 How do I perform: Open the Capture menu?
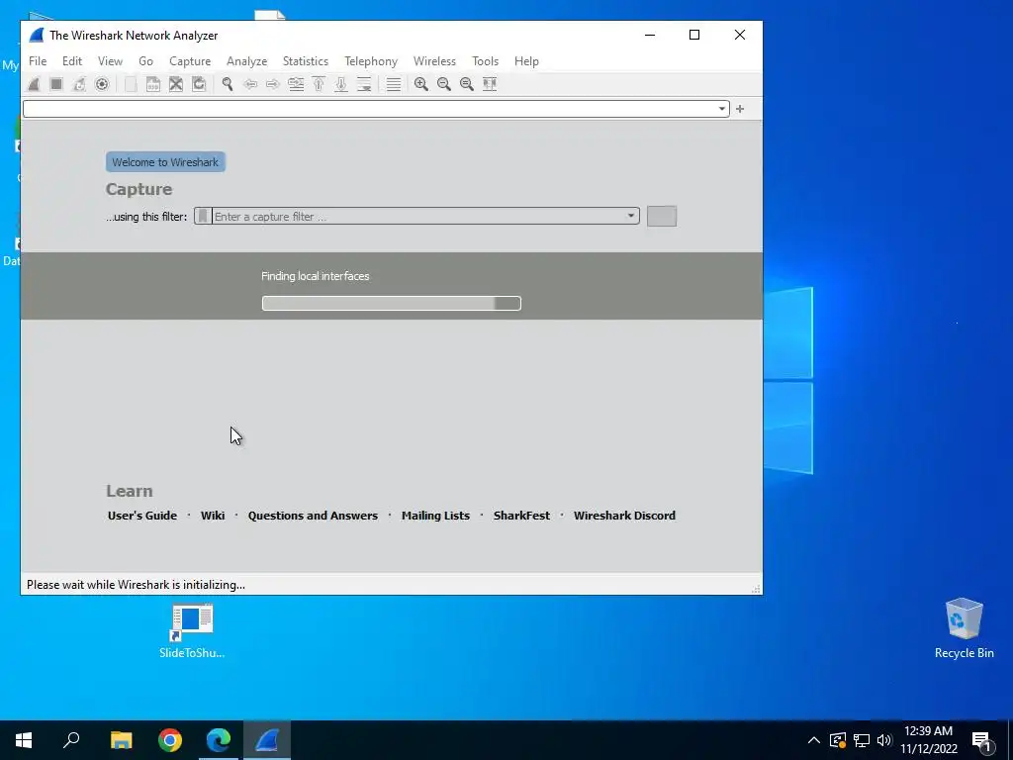coord(190,61)
